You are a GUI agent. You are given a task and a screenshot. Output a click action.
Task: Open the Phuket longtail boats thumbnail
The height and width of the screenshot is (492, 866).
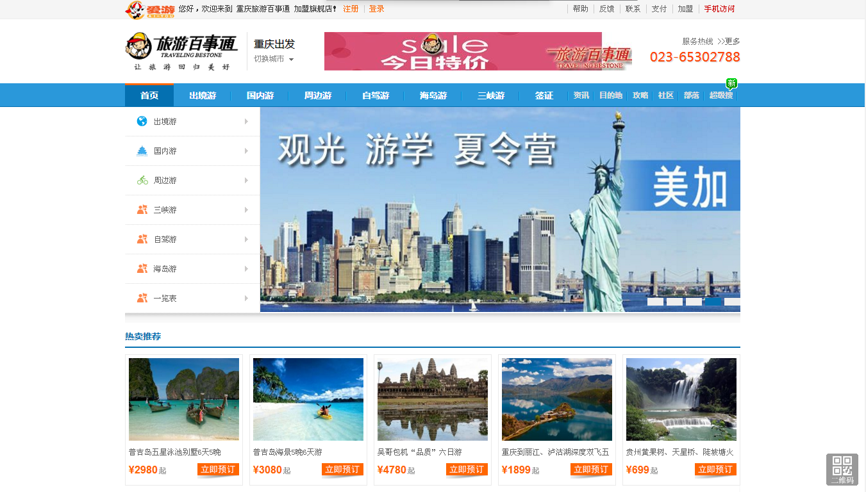click(184, 399)
